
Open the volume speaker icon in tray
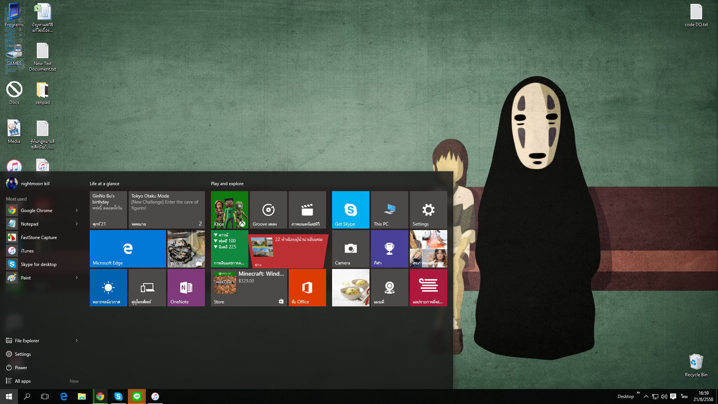click(x=664, y=397)
